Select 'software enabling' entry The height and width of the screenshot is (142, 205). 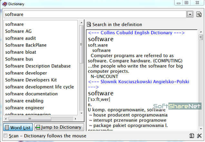[x=24, y=101]
